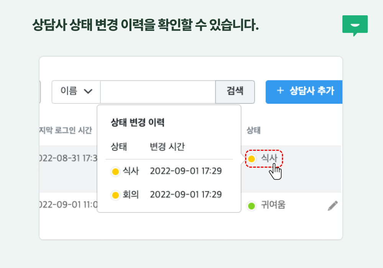
Task: Click the chevron arrow beside 이름
Action: (88, 91)
